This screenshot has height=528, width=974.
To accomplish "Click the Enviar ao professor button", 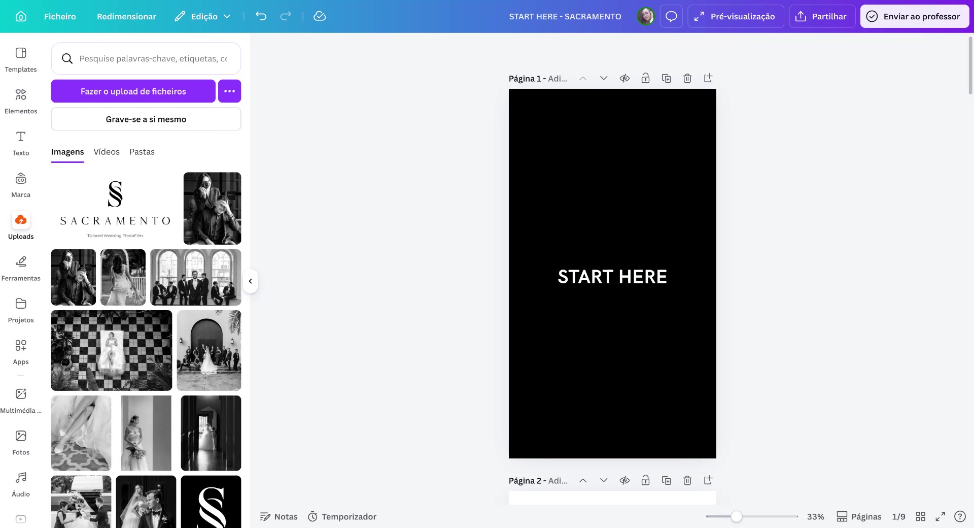I will [x=914, y=16].
